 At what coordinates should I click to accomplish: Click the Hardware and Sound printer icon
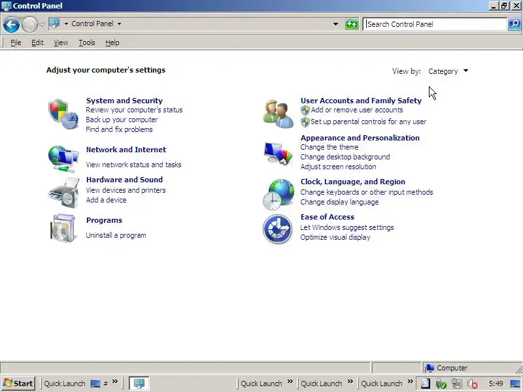click(x=63, y=193)
